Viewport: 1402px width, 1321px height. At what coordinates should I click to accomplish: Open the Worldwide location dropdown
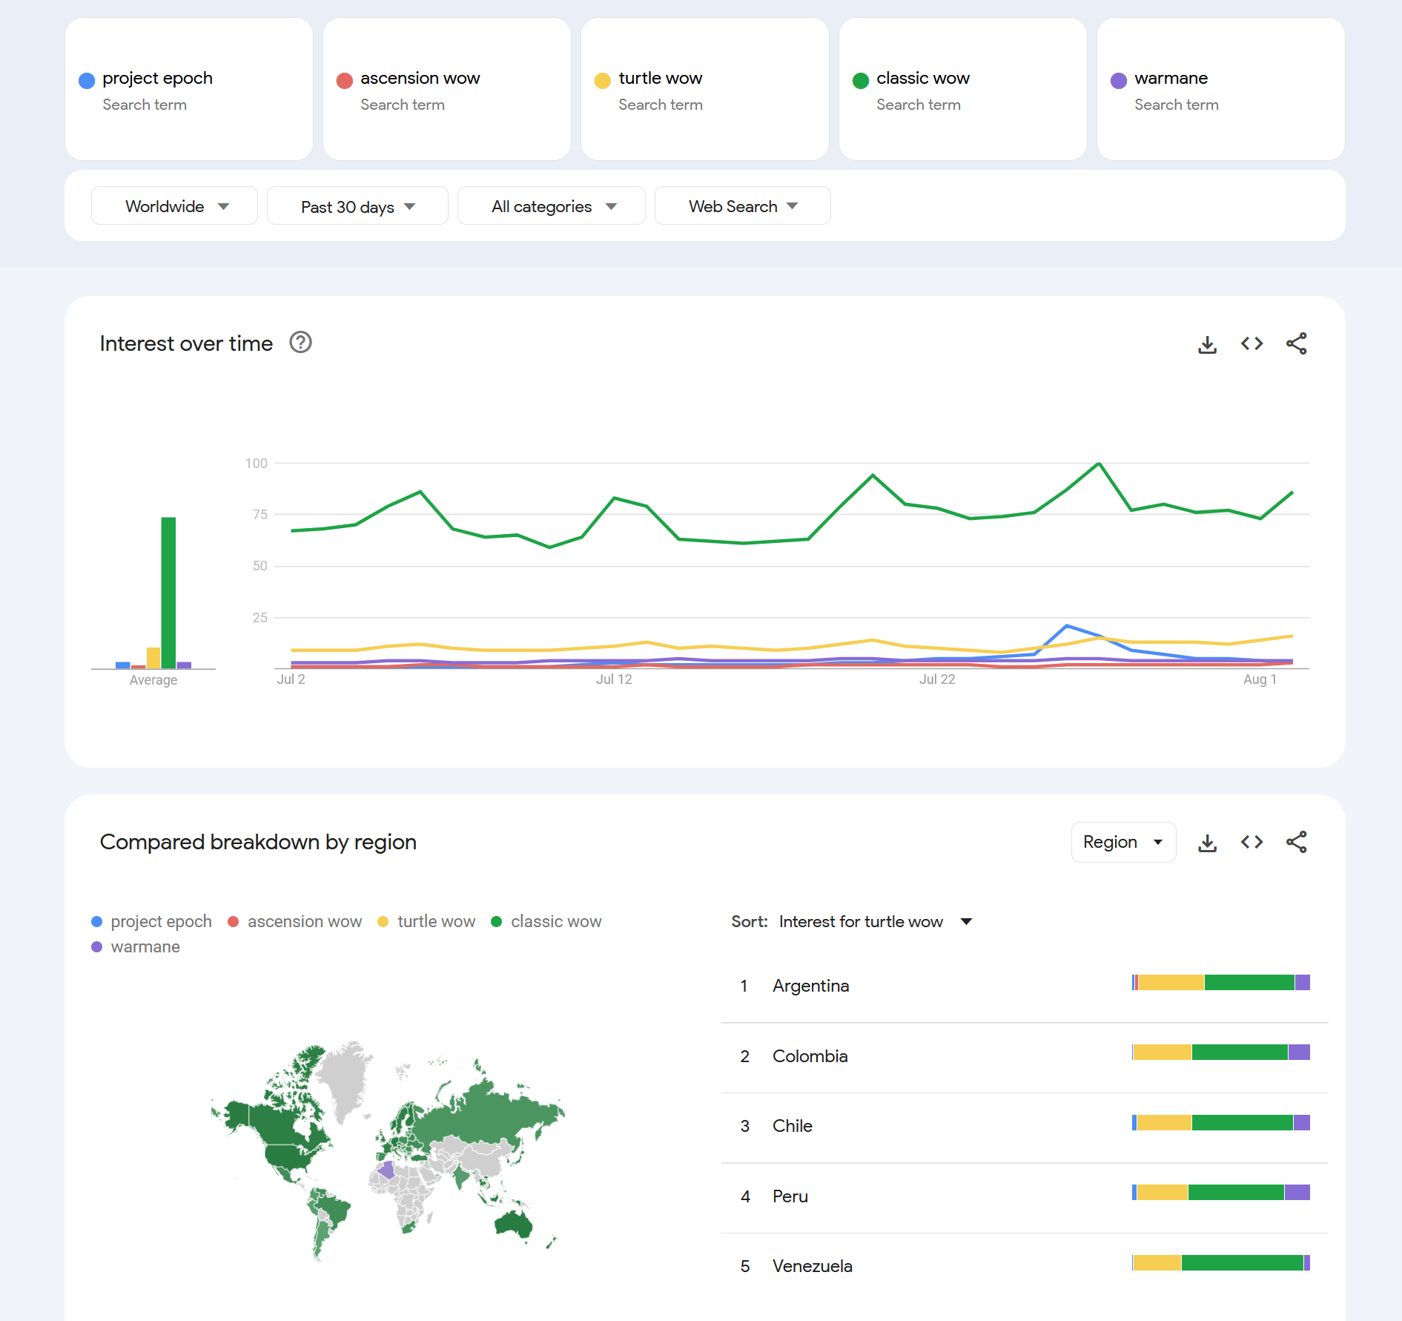pyautogui.click(x=174, y=205)
